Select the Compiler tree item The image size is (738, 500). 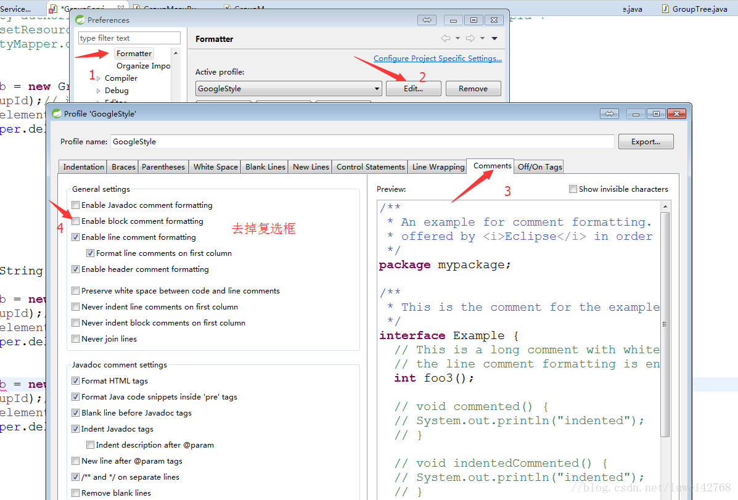pyautogui.click(x=121, y=78)
